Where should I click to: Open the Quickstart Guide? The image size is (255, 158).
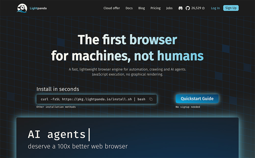coord(197,99)
